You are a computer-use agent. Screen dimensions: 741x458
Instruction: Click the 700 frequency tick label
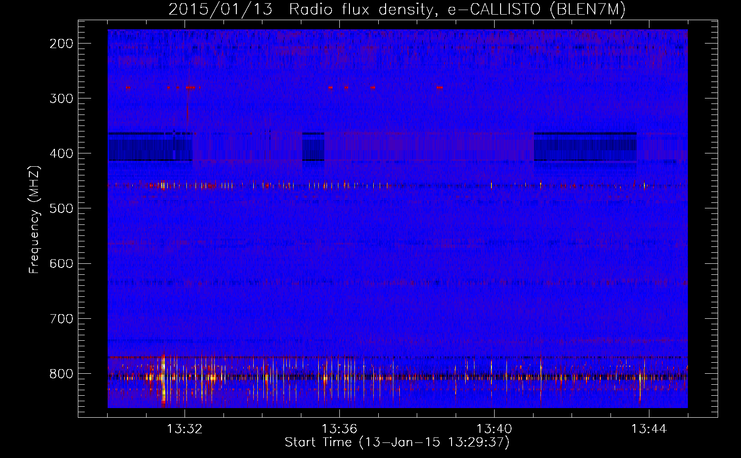61,318
